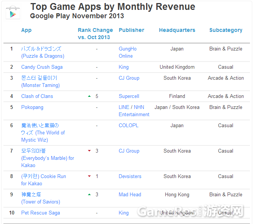Open the Clash of Clans app link
Image resolution: width=253 pixels, height=224 pixels.
[x=37, y=96]
